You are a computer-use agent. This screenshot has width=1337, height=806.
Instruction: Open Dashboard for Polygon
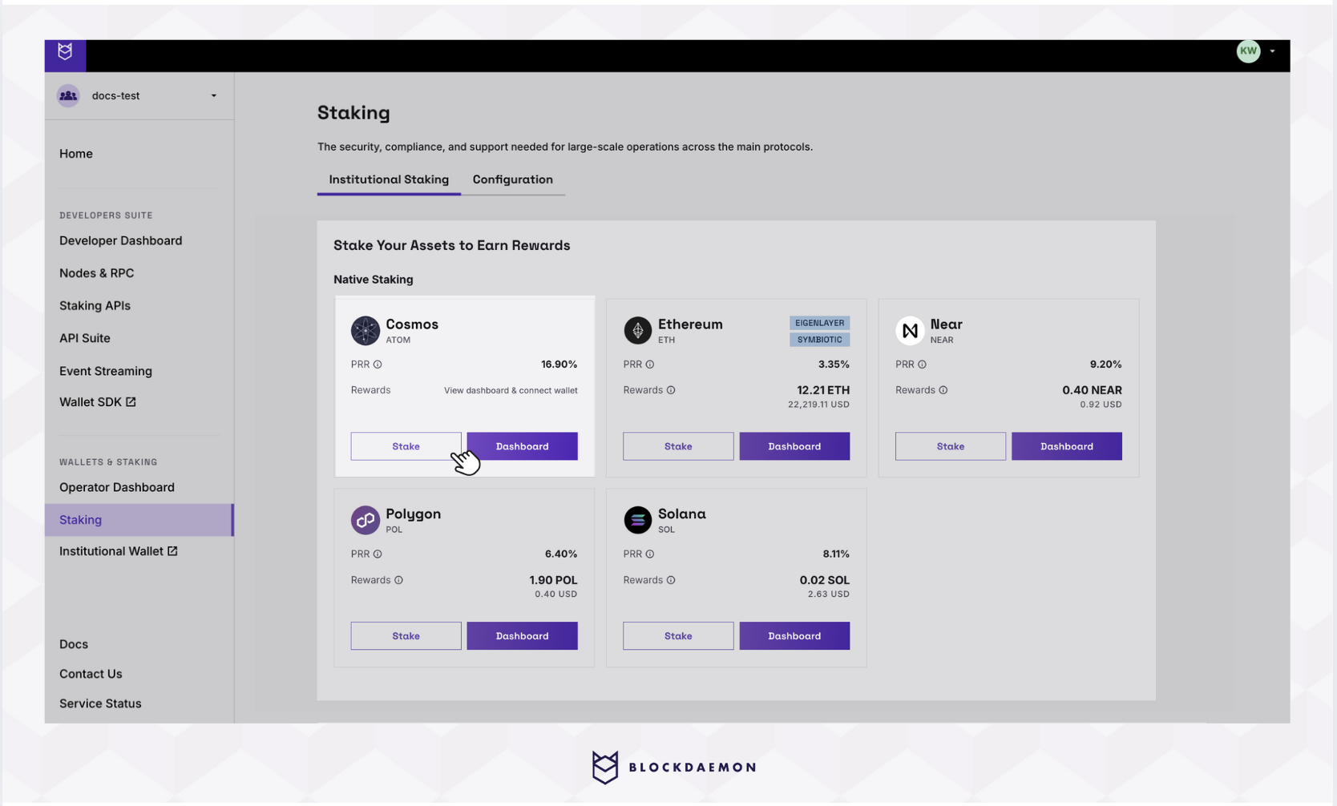(523, 636)
